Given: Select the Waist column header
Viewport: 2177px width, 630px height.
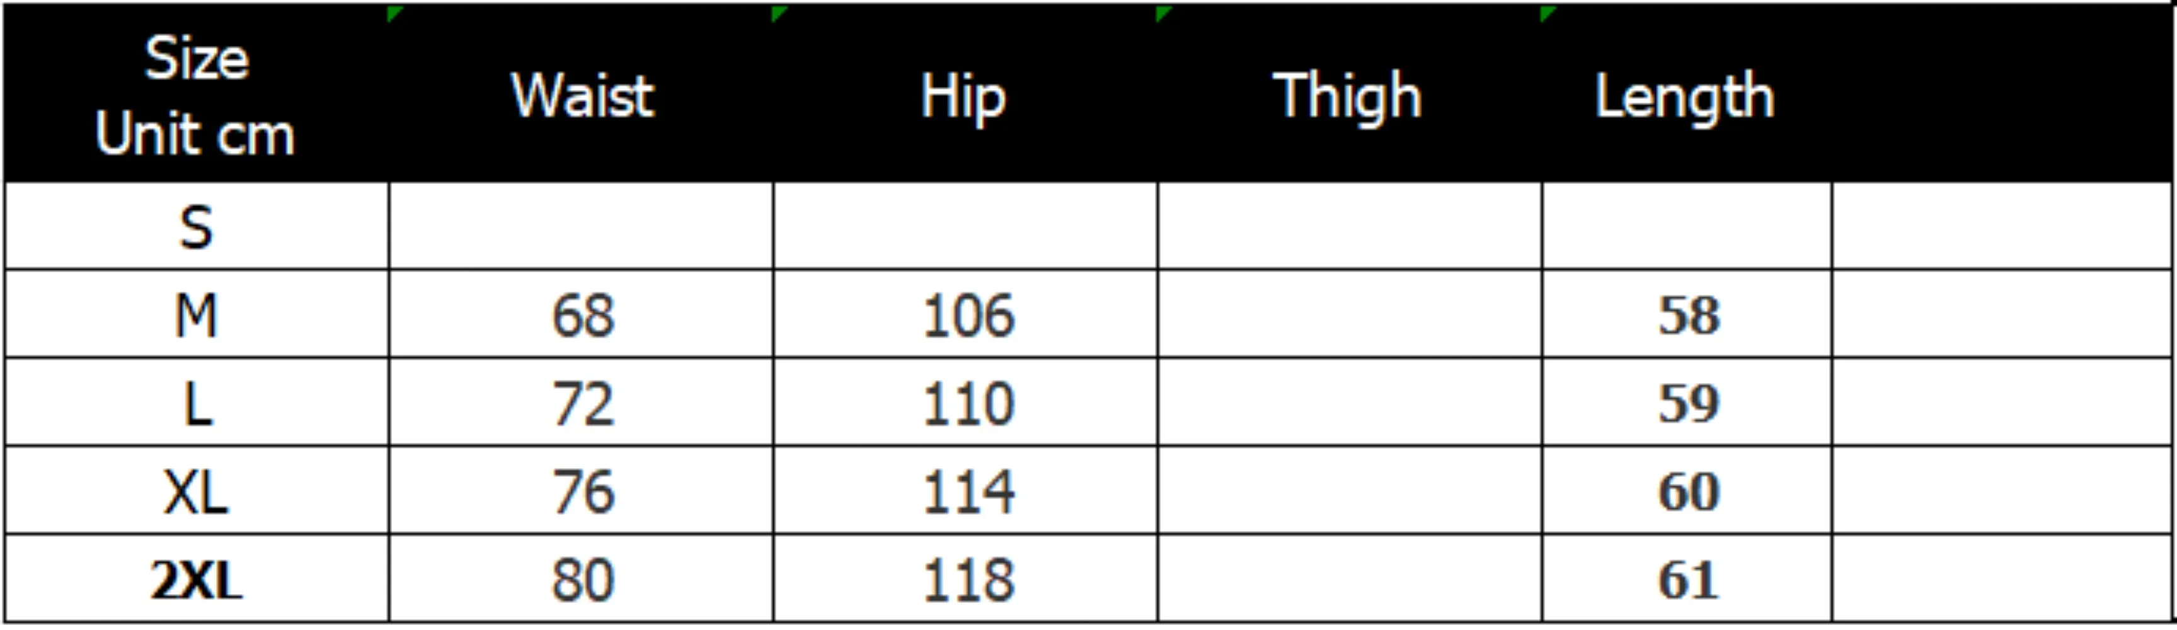Looking at the screenshot, I should [x=582, y=95].
